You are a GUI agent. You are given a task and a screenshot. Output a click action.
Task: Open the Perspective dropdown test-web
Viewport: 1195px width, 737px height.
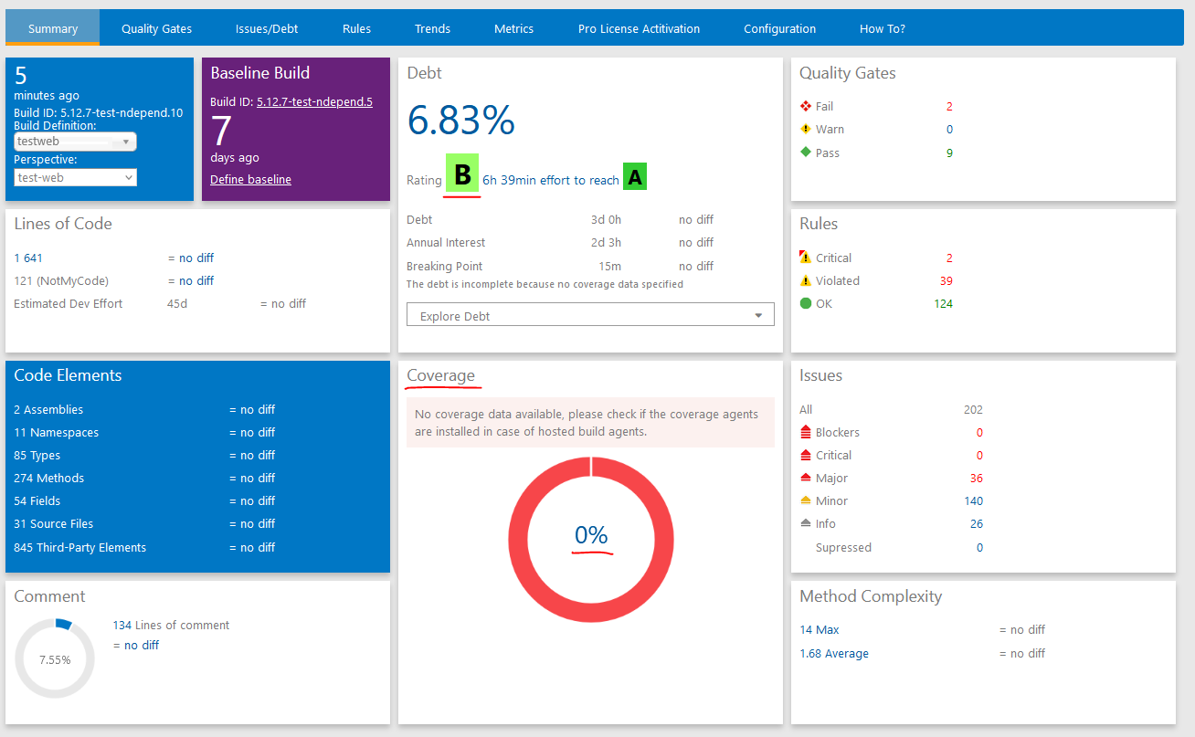[76, 177]
